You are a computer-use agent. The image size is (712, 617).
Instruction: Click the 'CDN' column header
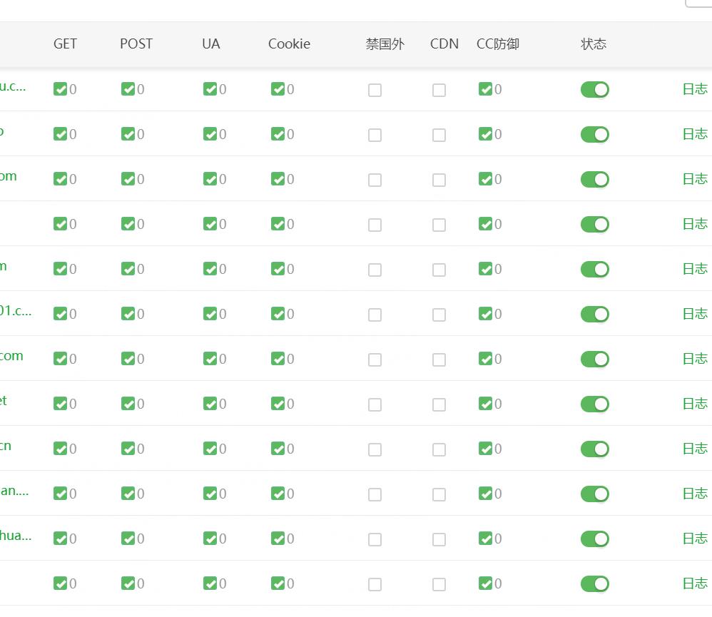444,44
